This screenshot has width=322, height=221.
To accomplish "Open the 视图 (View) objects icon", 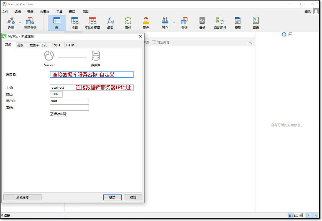I will tap(75, 23).
